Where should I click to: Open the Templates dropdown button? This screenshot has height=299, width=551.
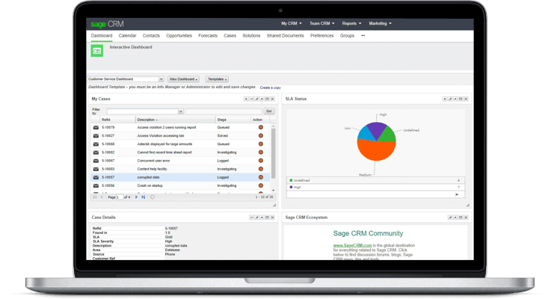(x=217, y=79)
